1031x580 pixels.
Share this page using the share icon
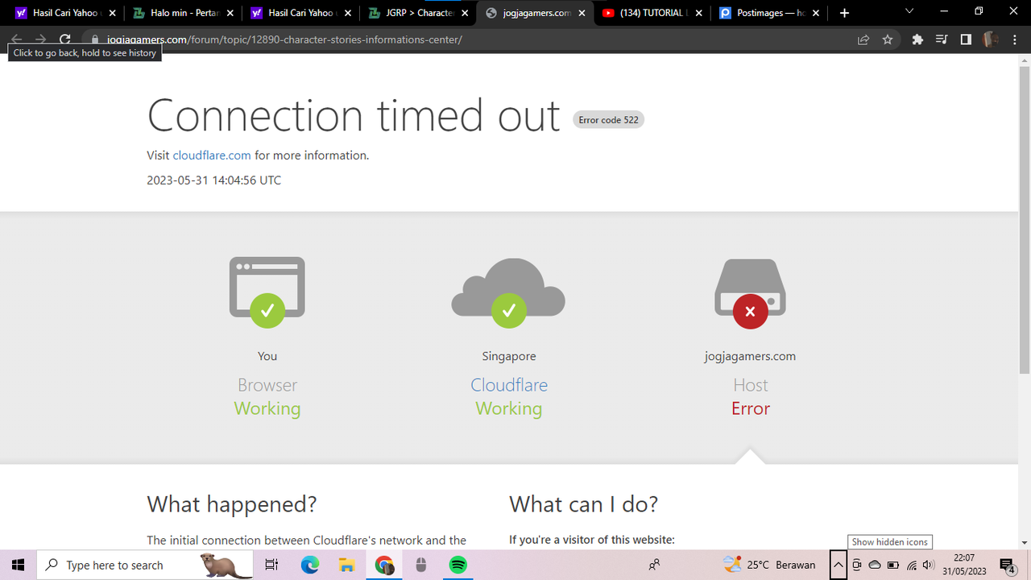[x=863, y=39]
